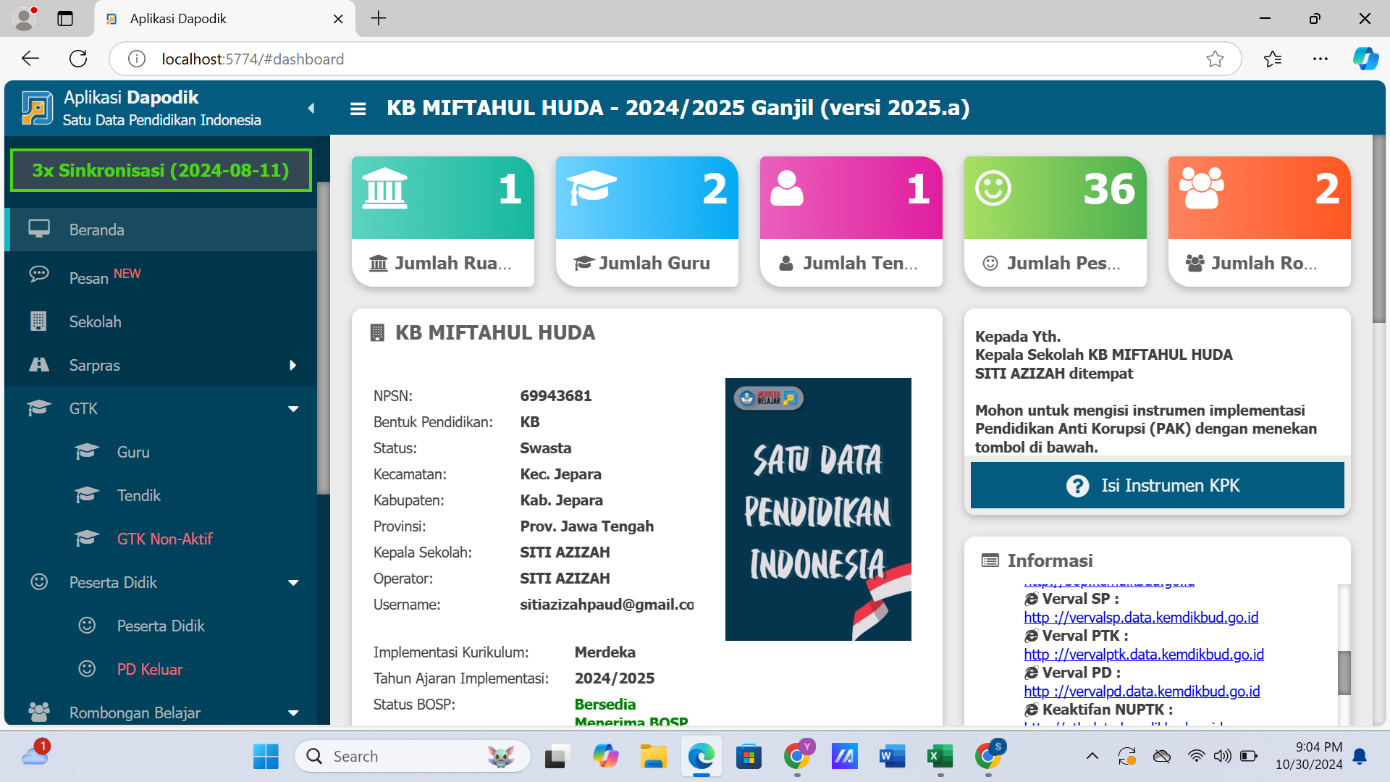
Task: Open the vervalpd.data.kemdikbud.go.id link
Action: (x=1142, y=691)
